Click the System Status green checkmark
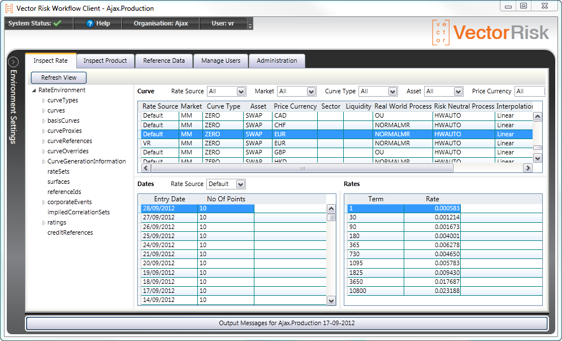This screenshot has width=562, height=341. (57, 23)
